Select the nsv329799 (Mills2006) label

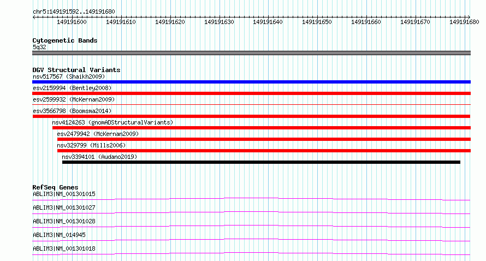(x=91, y=145)
